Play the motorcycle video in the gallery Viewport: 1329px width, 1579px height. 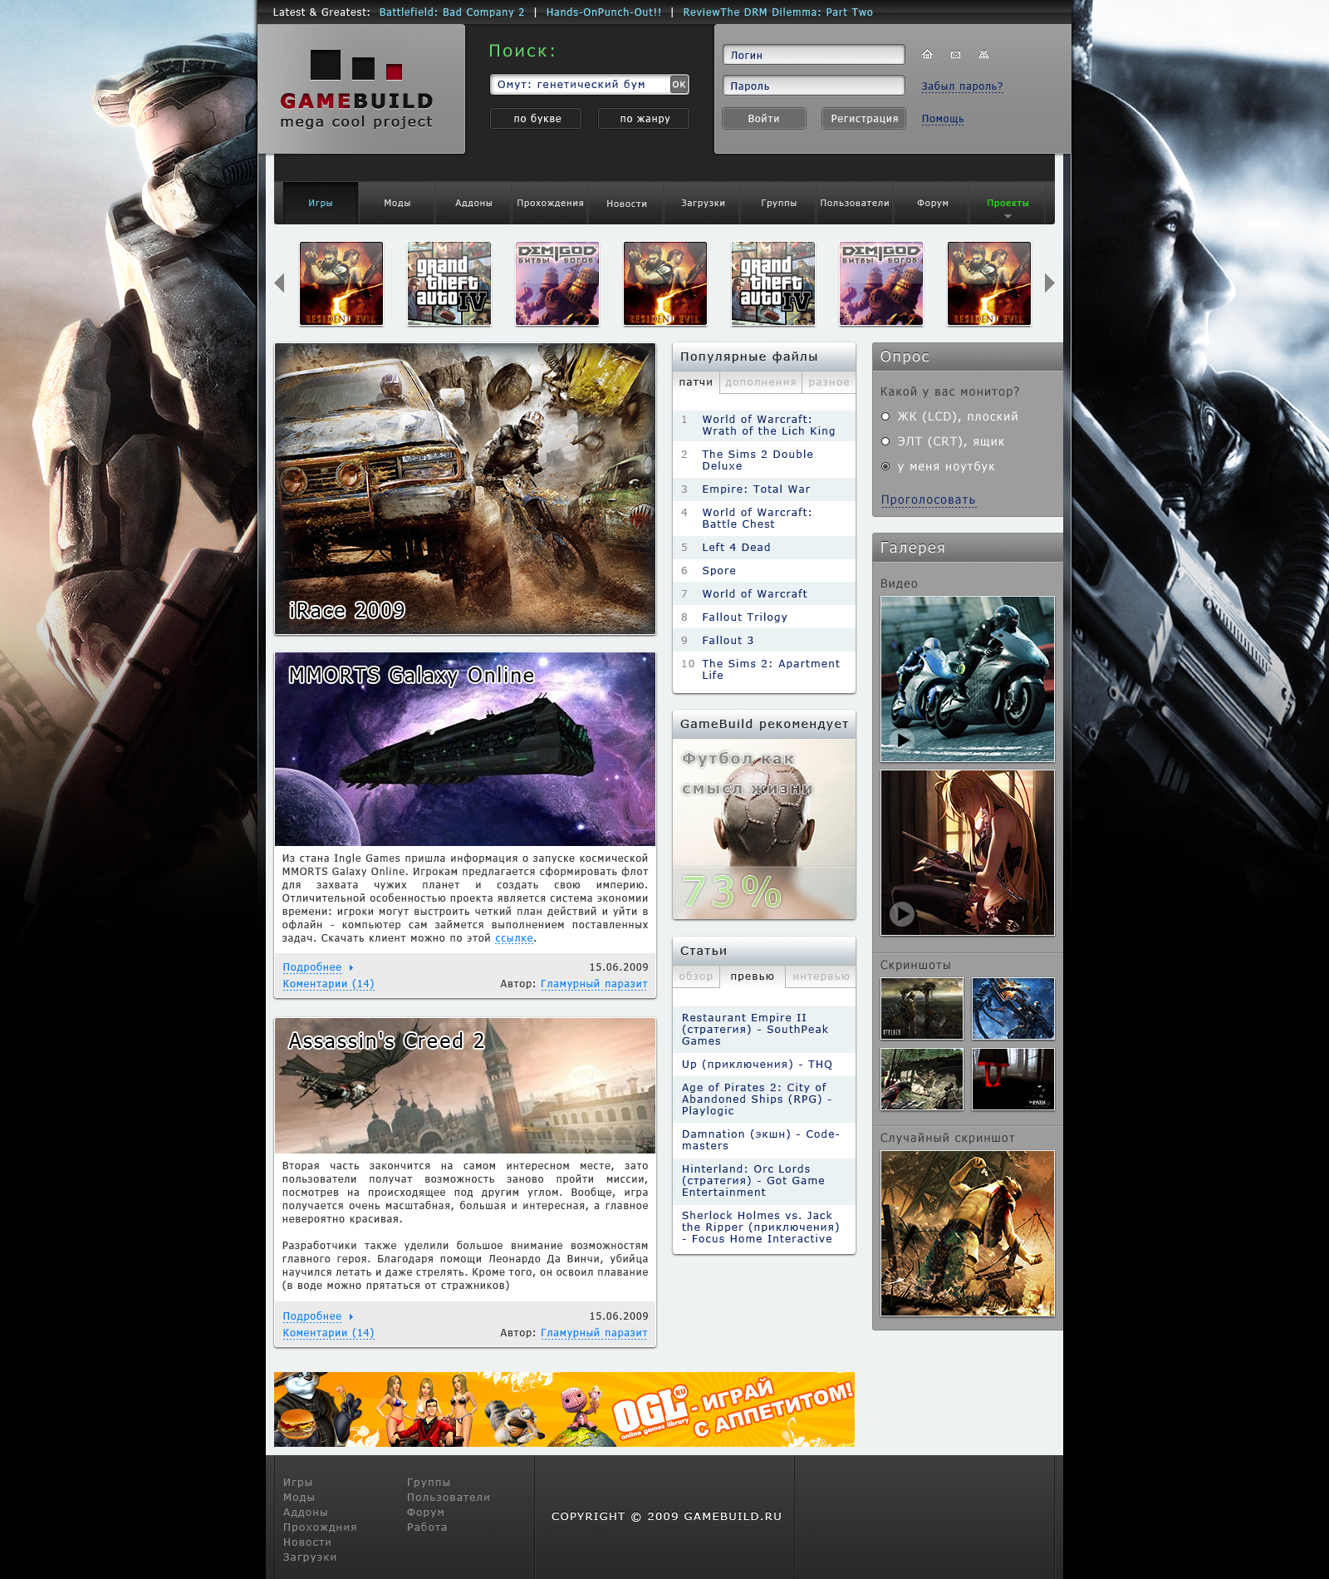click(x=902, y=740)
